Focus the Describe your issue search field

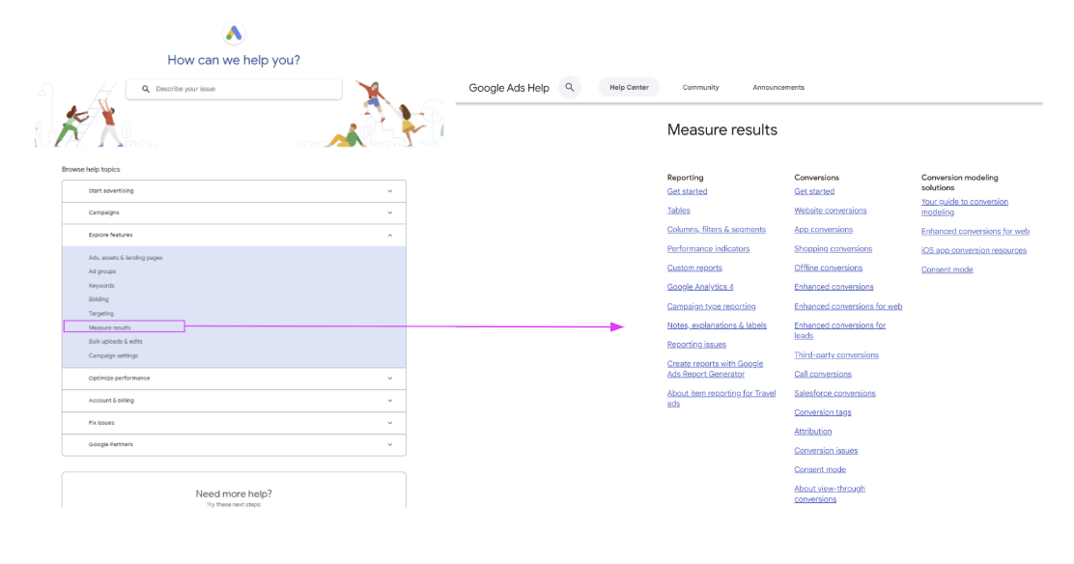234,89
